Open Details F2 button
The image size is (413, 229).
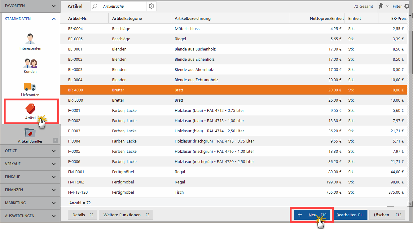(82, 215)
